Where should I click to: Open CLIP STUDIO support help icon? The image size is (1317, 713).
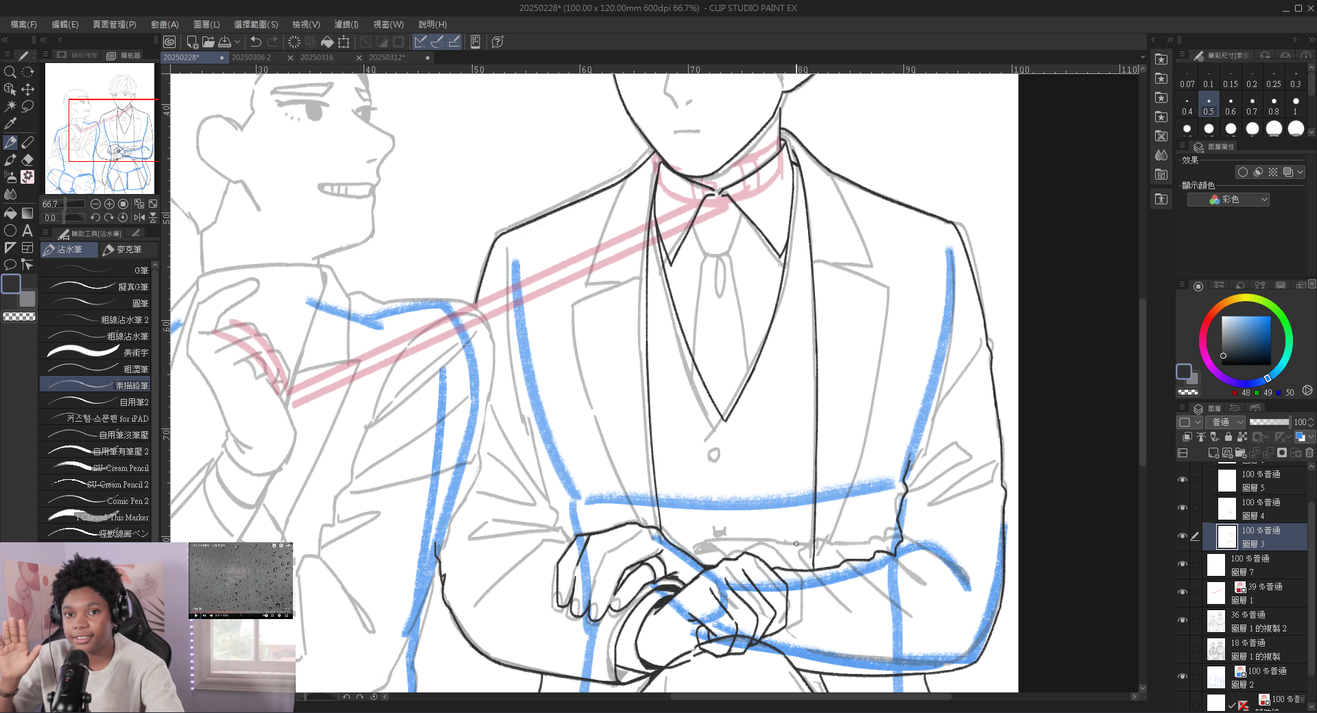(498, 42)
